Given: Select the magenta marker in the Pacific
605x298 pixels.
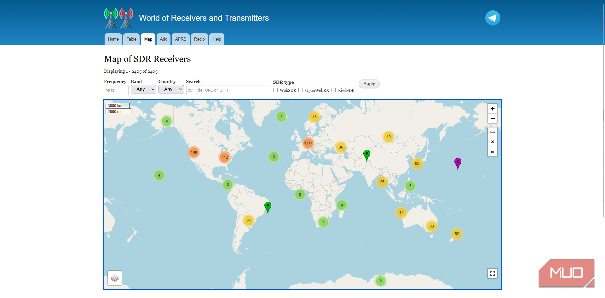Looking at the screenshot, I should [458, 163].
